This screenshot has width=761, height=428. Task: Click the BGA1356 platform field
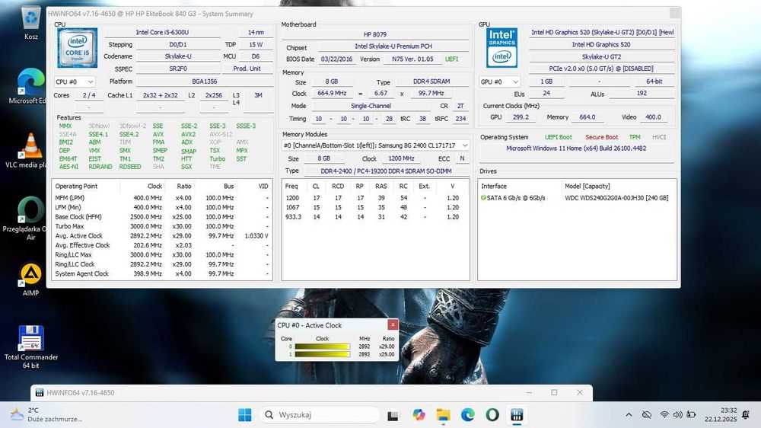204,81
